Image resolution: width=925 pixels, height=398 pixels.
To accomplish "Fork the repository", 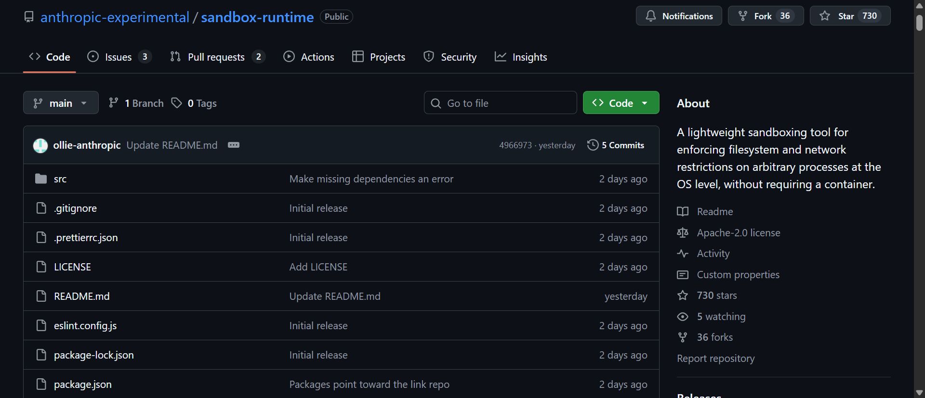I will 765,16.
